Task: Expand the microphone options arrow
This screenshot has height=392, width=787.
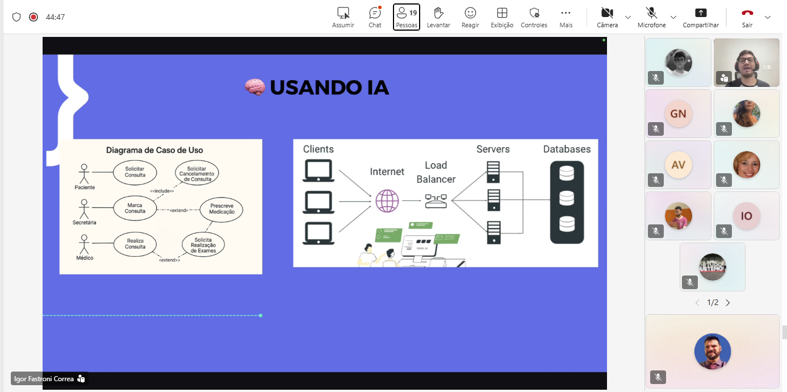Action: click(673, 17)
